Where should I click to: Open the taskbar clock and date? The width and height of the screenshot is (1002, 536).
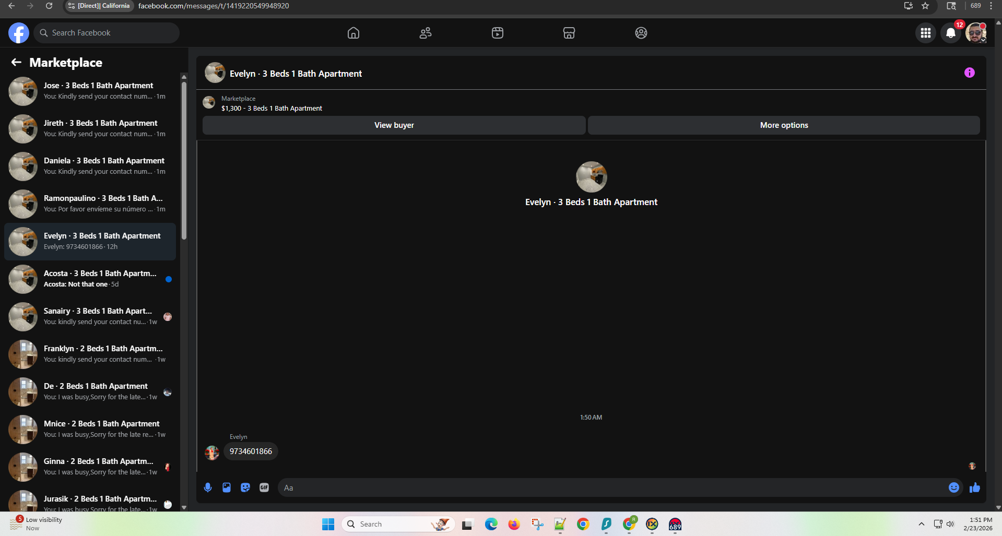pos(978,524)
